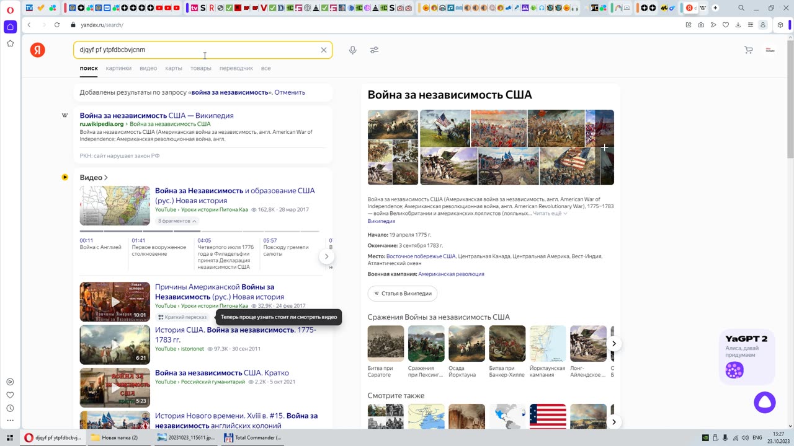This screenshot has width=794, height=446.
Task: Click 'Отменить' to cancel query correction
Action: pyautogui.click(x=290, y=92)
